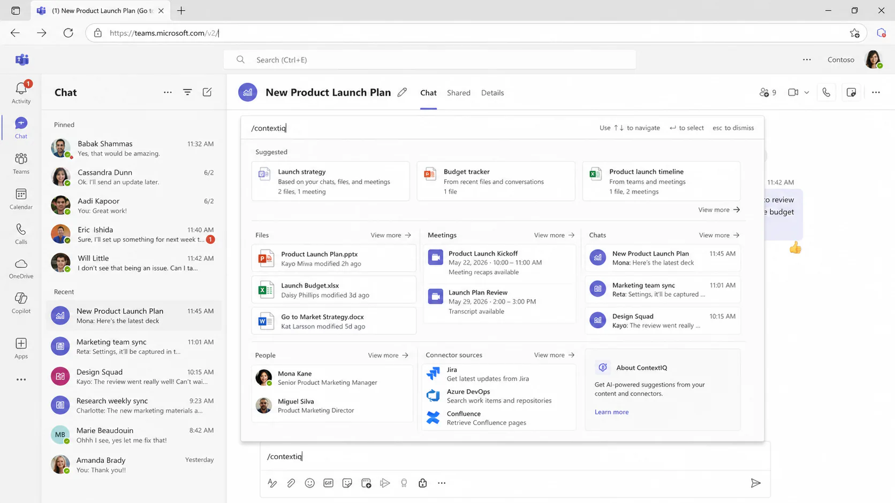Viewport: 895px width, 503px height.
Task: Insert a GIF in the message
Action: 328,483
